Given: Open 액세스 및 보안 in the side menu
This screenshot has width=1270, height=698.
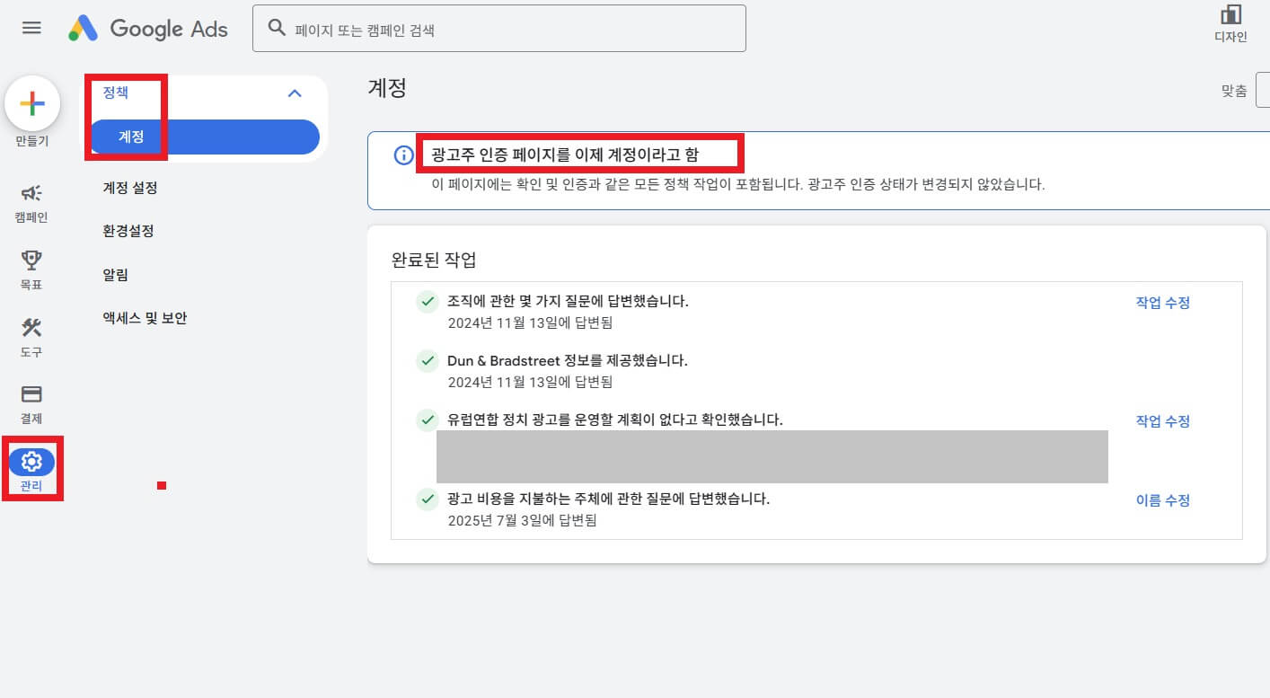Looking at the screenshot, I should click(x=145, y=318).
